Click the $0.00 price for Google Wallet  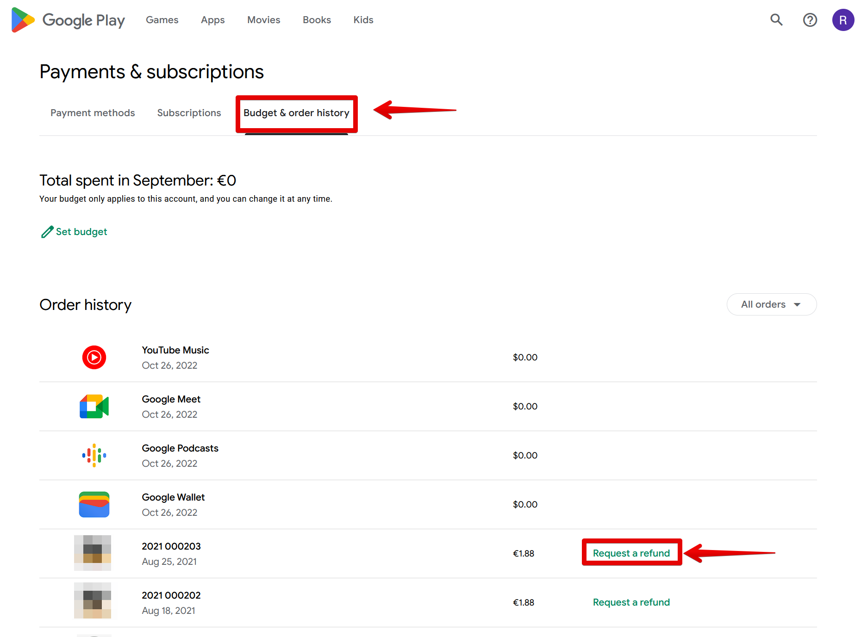tap(525, 504)
